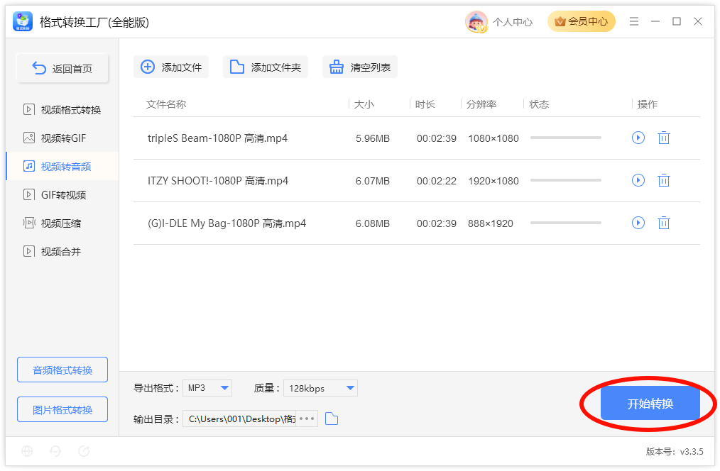The height and width of the screenshot is (471, 720).
Task: Click the 5.96MB size value
Action: pos(372,138)
